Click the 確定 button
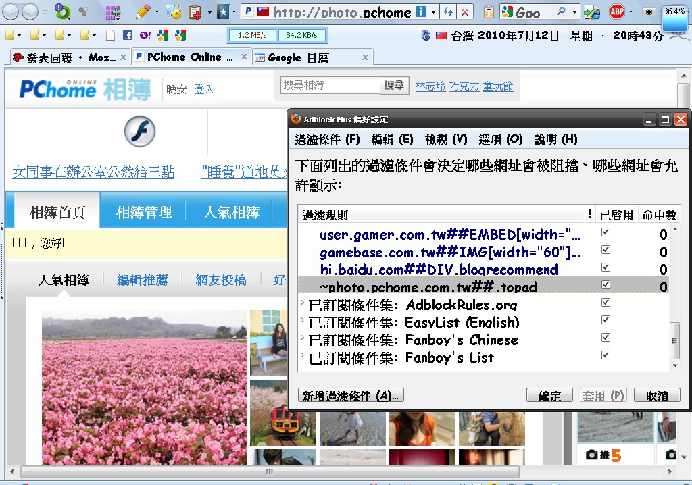Image resolution: width=692 pixels, height=485 pixels. tap(549, 395)
